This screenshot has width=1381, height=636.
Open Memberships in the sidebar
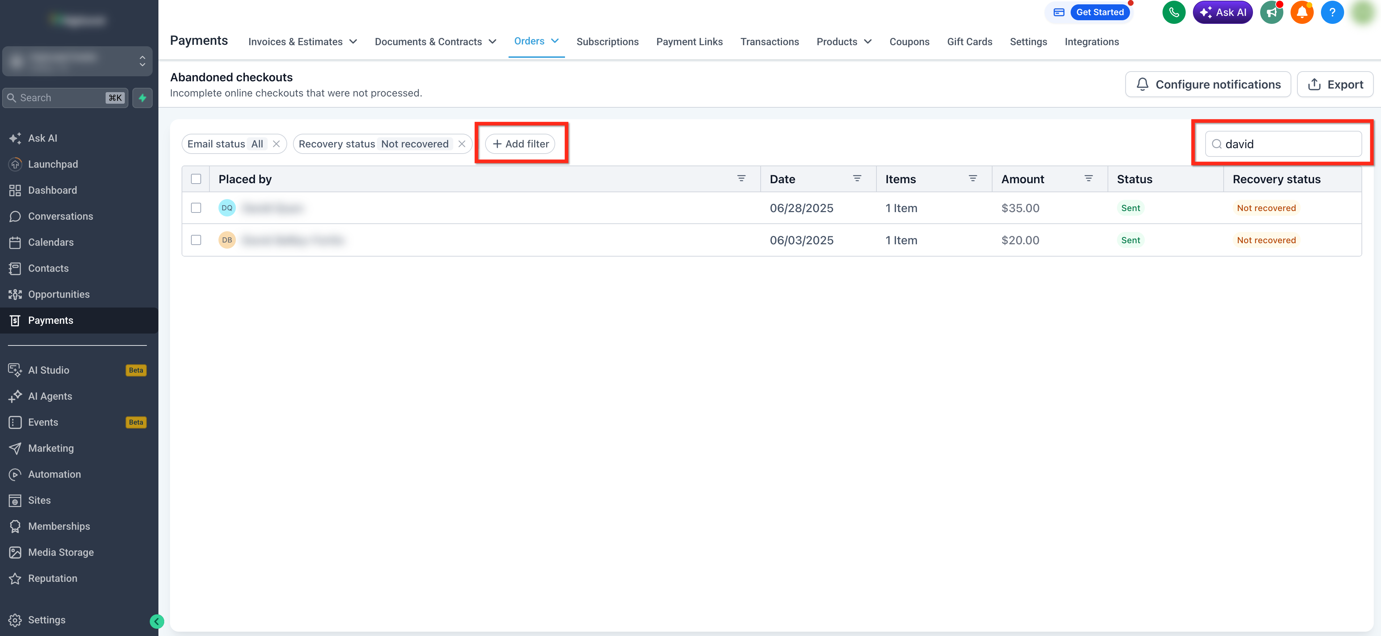point(79,526)
